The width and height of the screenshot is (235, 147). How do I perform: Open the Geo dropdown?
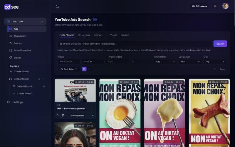[215, 62]
